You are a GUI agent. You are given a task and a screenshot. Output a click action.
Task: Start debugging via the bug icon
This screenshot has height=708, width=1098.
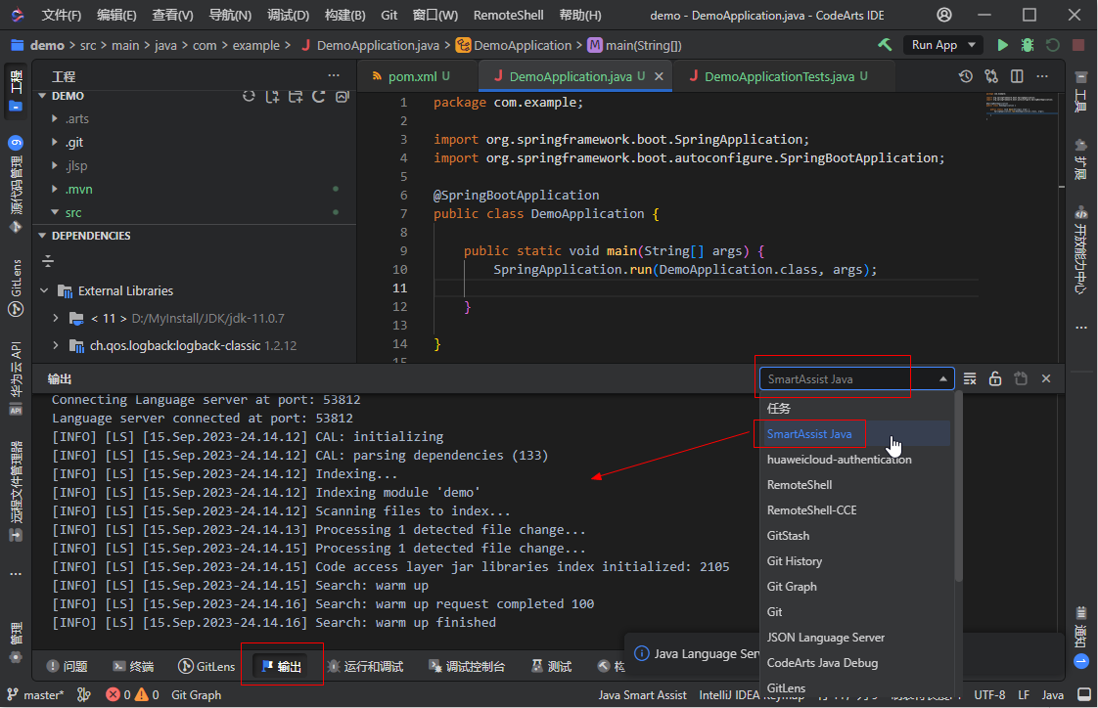pyautogui.click(x=1027, y=44)
